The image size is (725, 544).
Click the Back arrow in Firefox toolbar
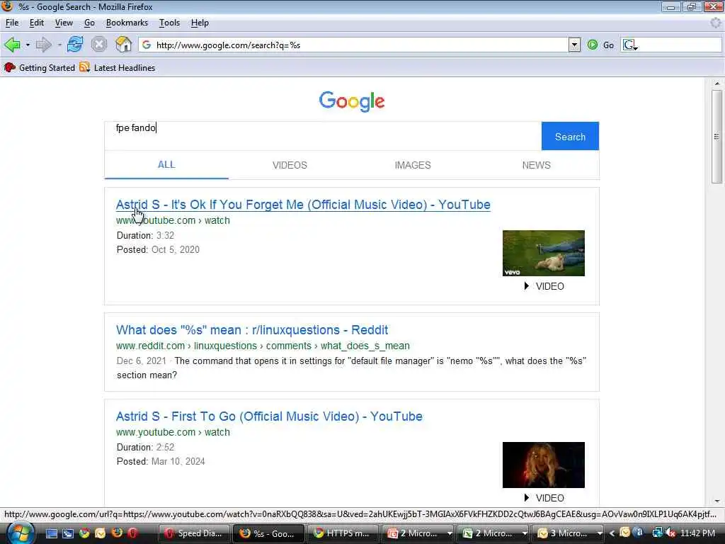click(x=12, y=45)
